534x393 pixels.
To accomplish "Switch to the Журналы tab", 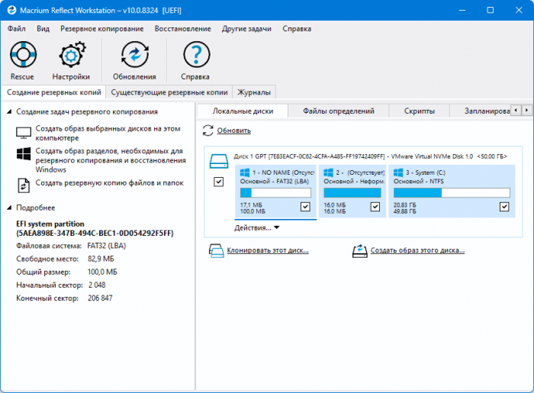I will 254,92.
